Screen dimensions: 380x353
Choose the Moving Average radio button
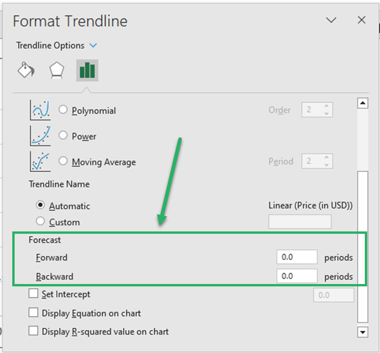[63, 161]
